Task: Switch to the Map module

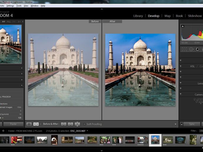Action: pos(167,16)
